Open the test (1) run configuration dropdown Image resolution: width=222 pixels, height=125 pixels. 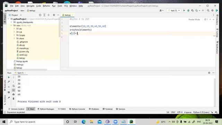174,10
